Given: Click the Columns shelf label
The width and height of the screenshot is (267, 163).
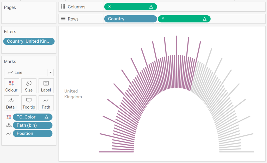Looking at the screenshot, I should (x=76, y=7).
